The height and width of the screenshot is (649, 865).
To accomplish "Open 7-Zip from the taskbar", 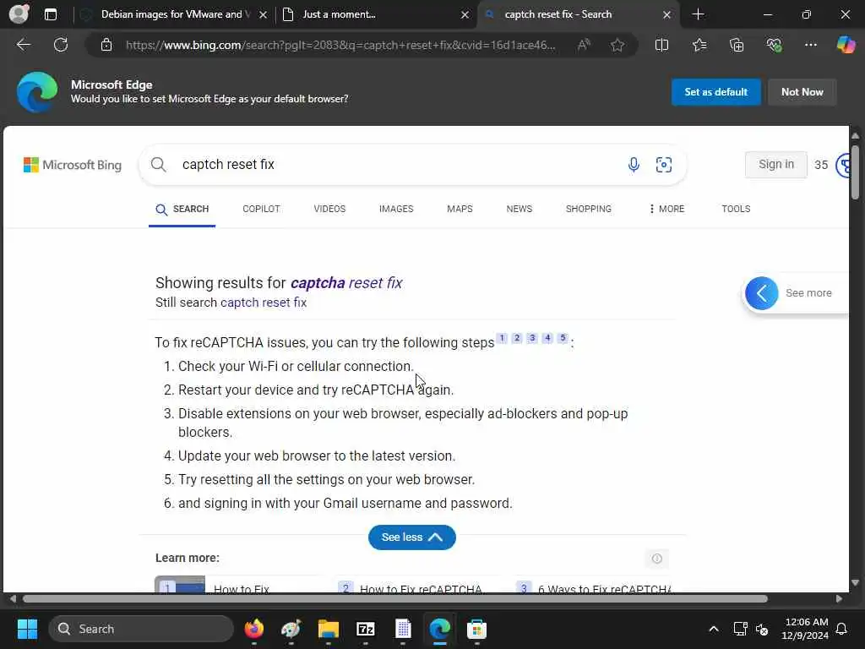I will pyautogui.click(x=365, y=629).
